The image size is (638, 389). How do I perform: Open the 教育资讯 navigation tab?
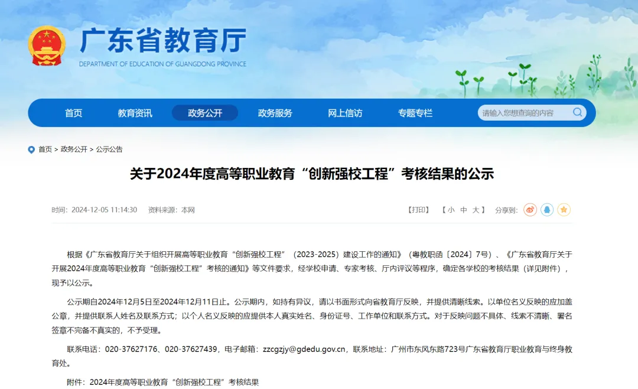point(135,113)
